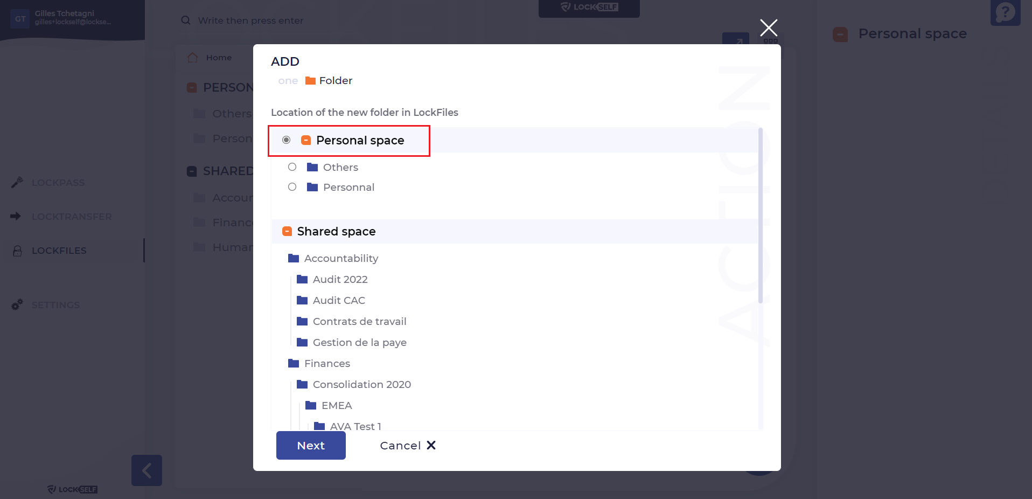The image size is (1032, 499).
Task: Click the Home house icon
Action: (x=192, y=58)
